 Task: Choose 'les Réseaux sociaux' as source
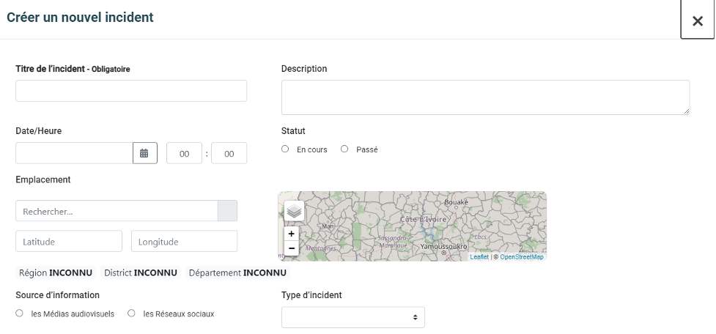pyautogui.click(x=131, y=313)
